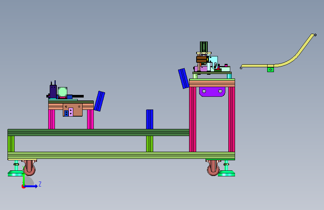324x210 pixels.
Task: Select the salmon top beam of the tall tower
Action: (x=212, y=84)
